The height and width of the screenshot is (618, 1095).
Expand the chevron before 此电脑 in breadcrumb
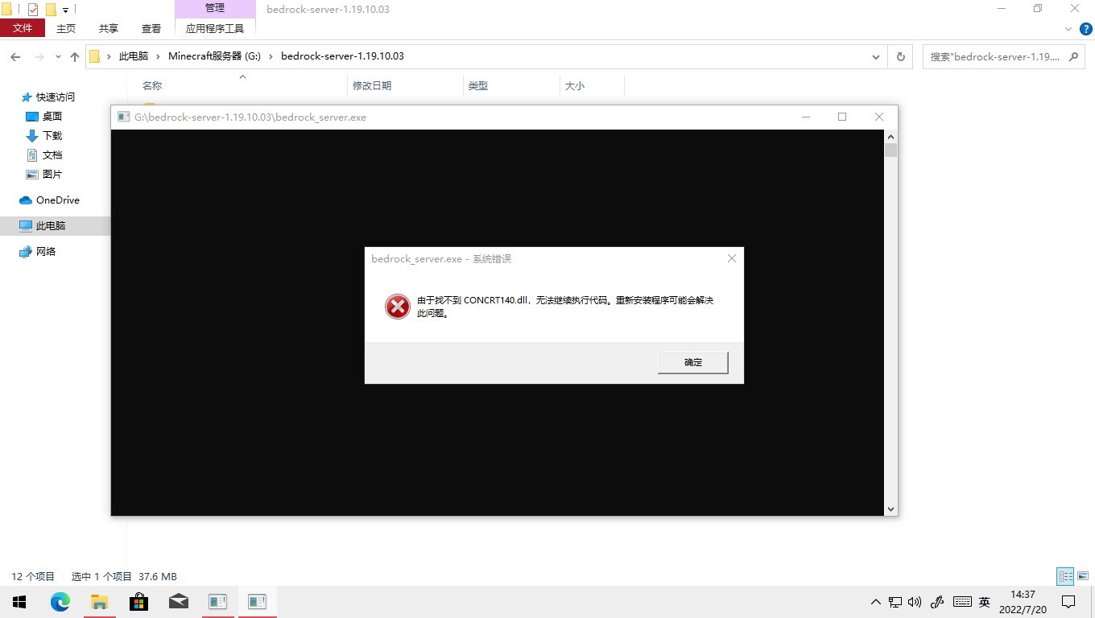point(109,57)
